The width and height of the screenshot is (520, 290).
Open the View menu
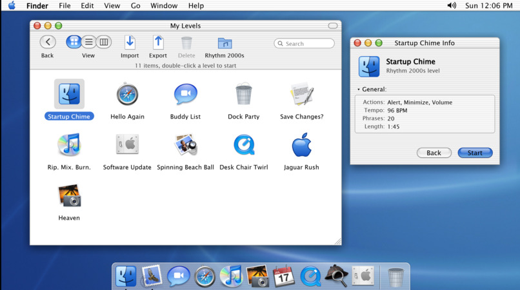pyautogui.click(x=112, y=6)
